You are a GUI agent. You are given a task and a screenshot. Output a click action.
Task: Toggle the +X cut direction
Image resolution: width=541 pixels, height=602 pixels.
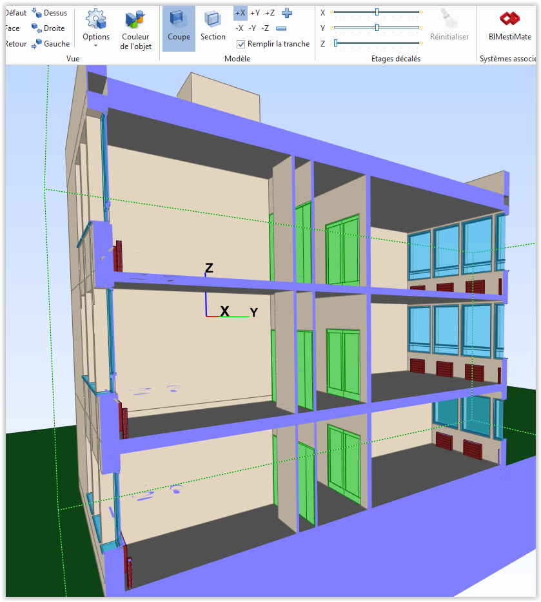coord(240,13)
